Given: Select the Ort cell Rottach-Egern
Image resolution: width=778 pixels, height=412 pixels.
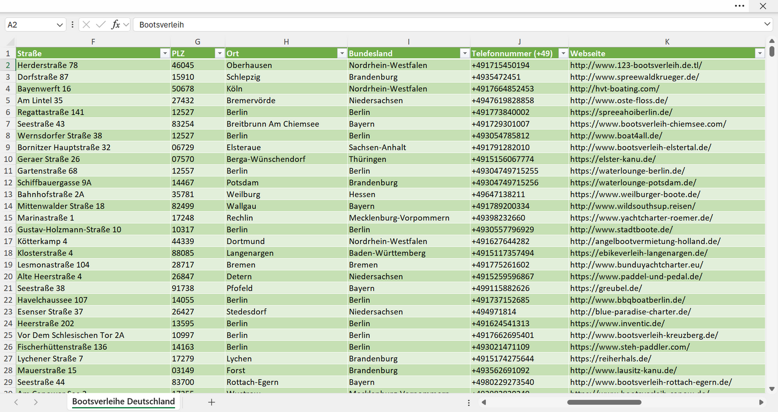Looking at the screenshot, I should tap(286, 382).
